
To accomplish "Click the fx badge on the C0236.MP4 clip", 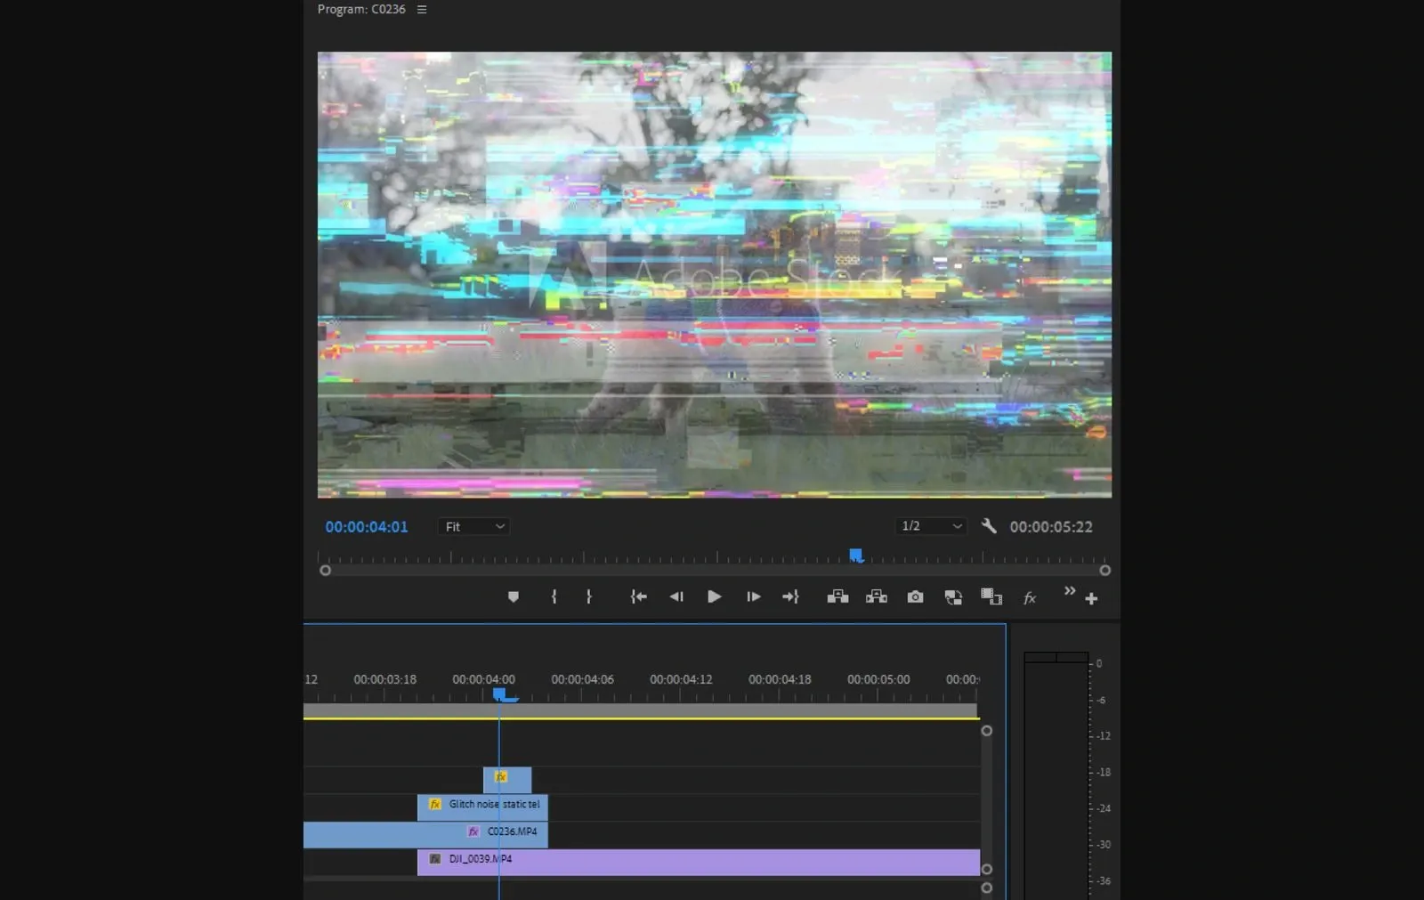I will click(473, 833).
